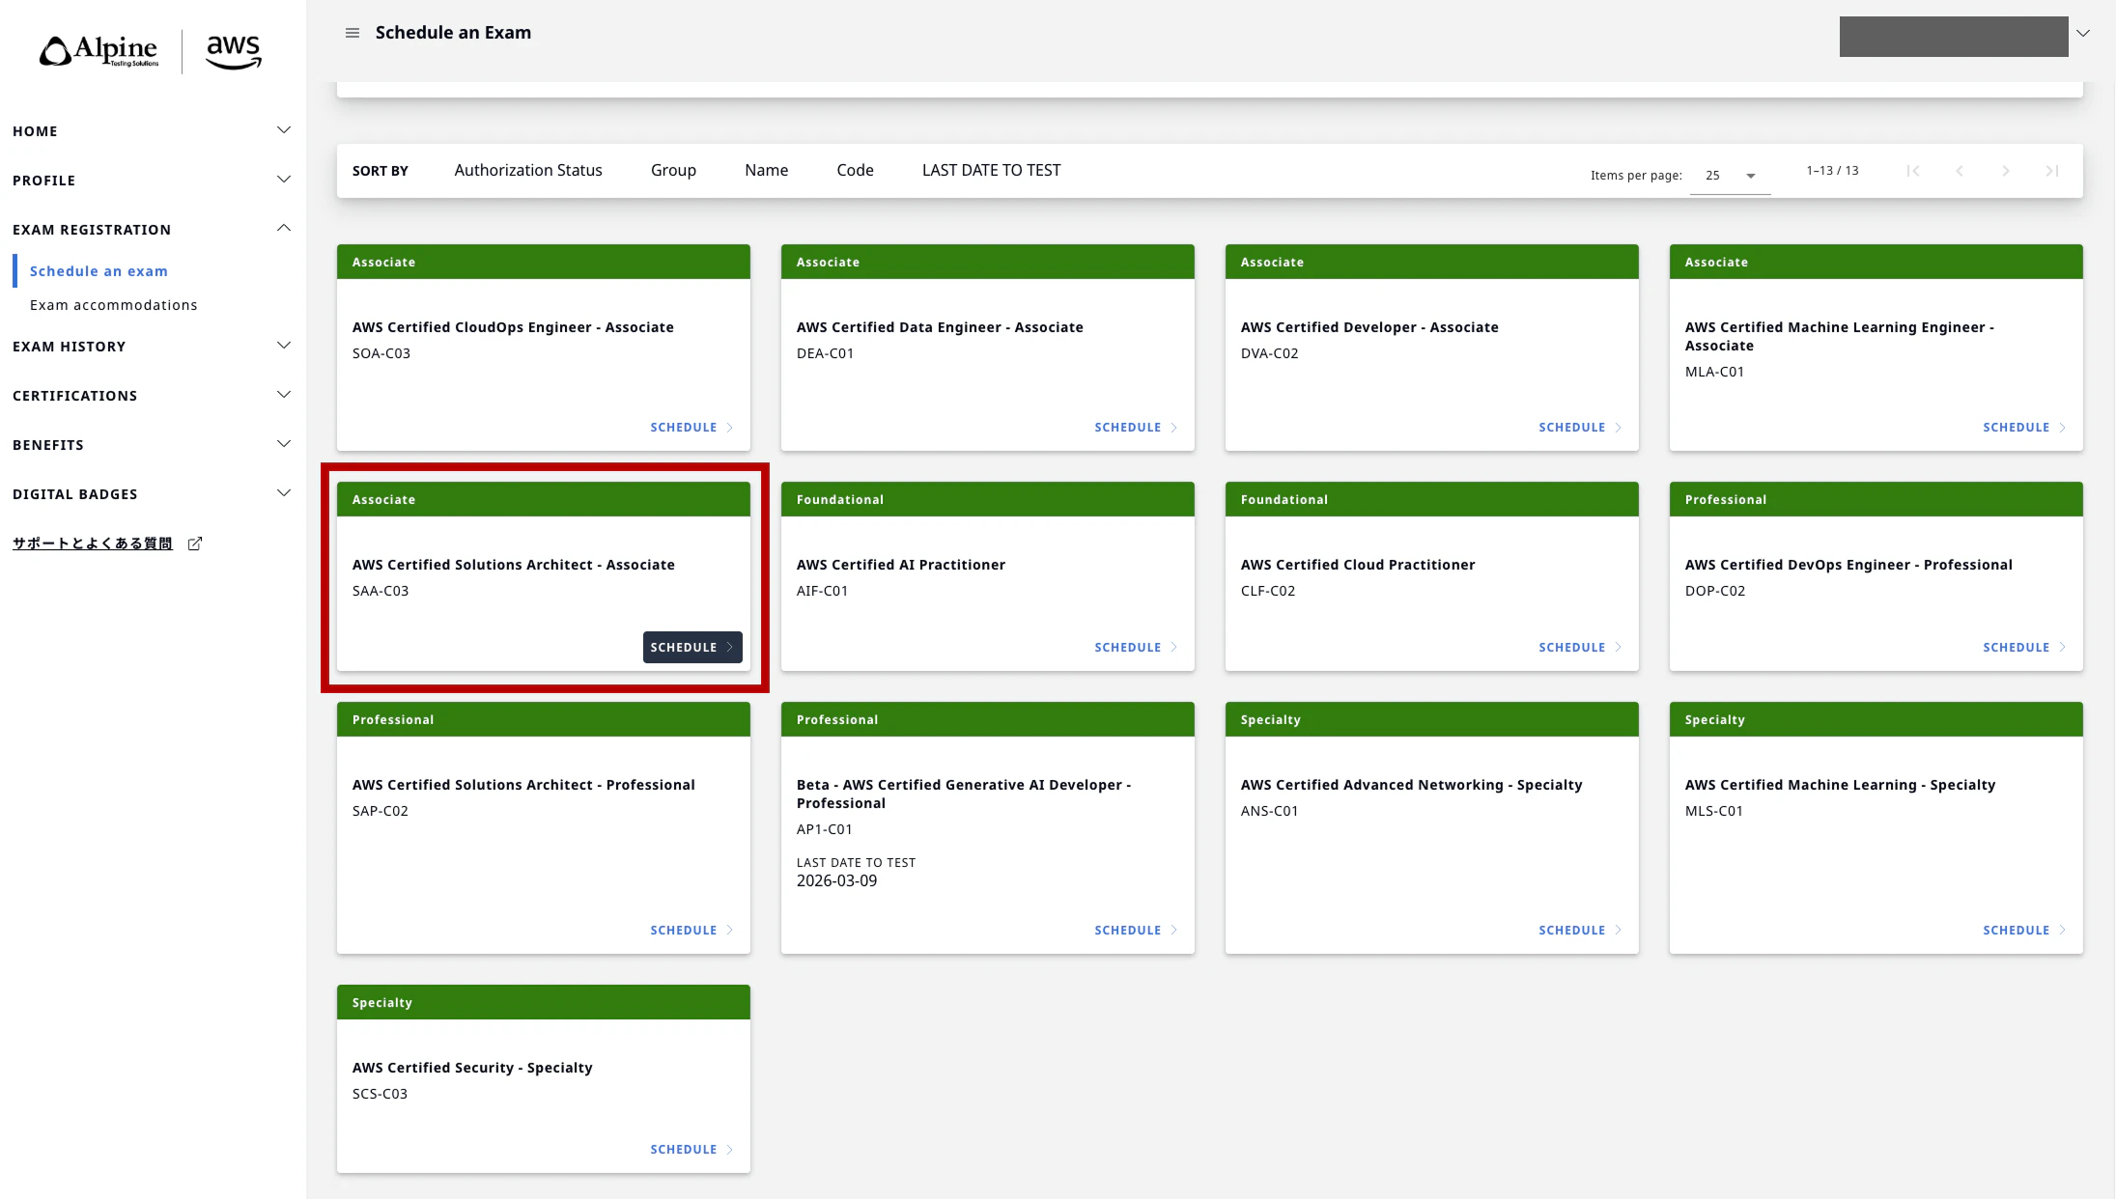Open external link icon beside サポートとよくある質問
Screen dimensions: 2116x1199
pyautogui.click(x=195, y=544)
